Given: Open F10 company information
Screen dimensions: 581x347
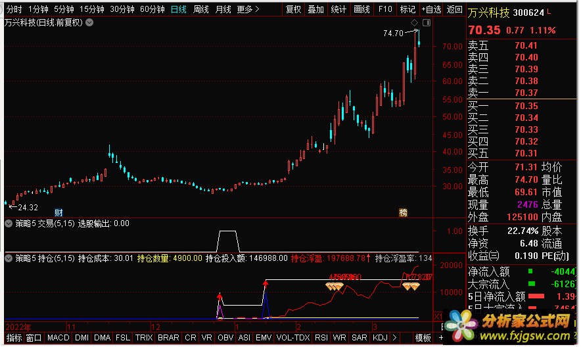Looking at the screenshot, I should click(385, 9).
